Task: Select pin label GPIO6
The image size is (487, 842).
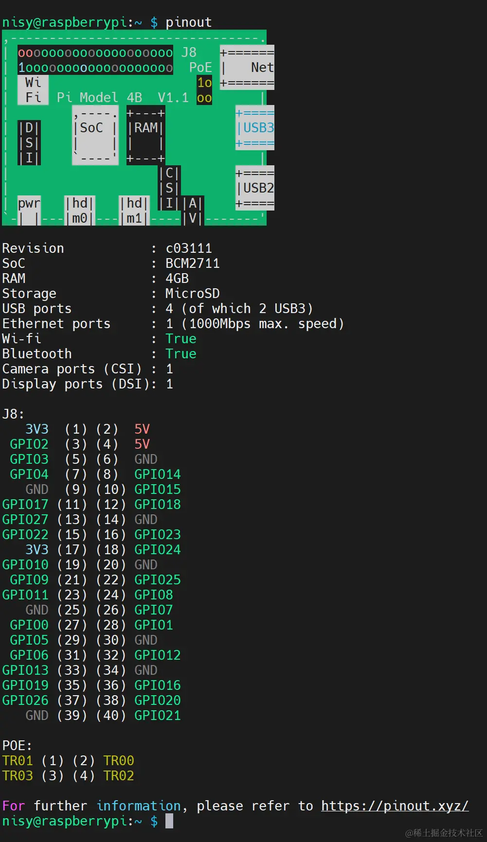Action: [29, 655]
